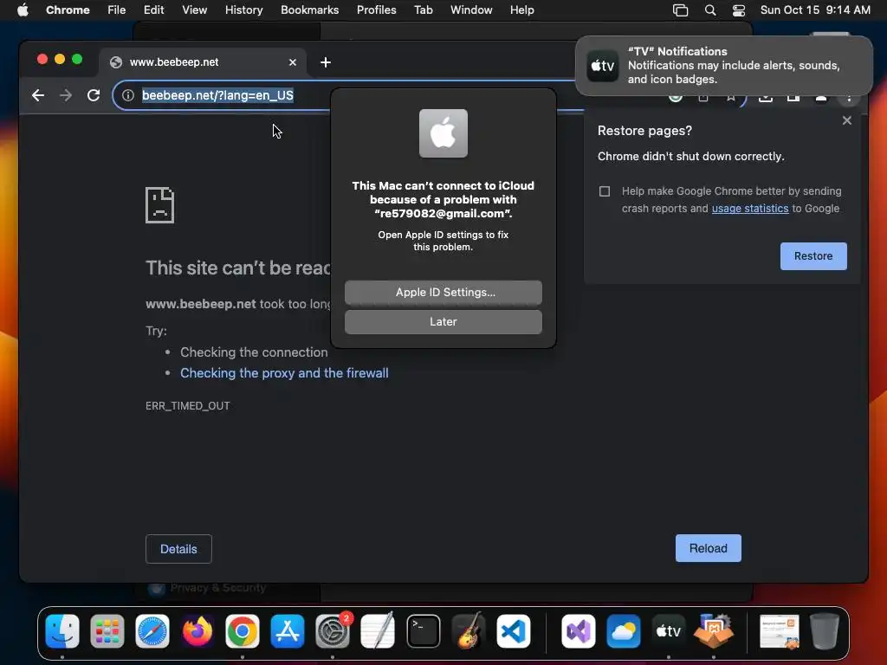Click the Apple logo in iCloud dialog

tap(443, 133)
